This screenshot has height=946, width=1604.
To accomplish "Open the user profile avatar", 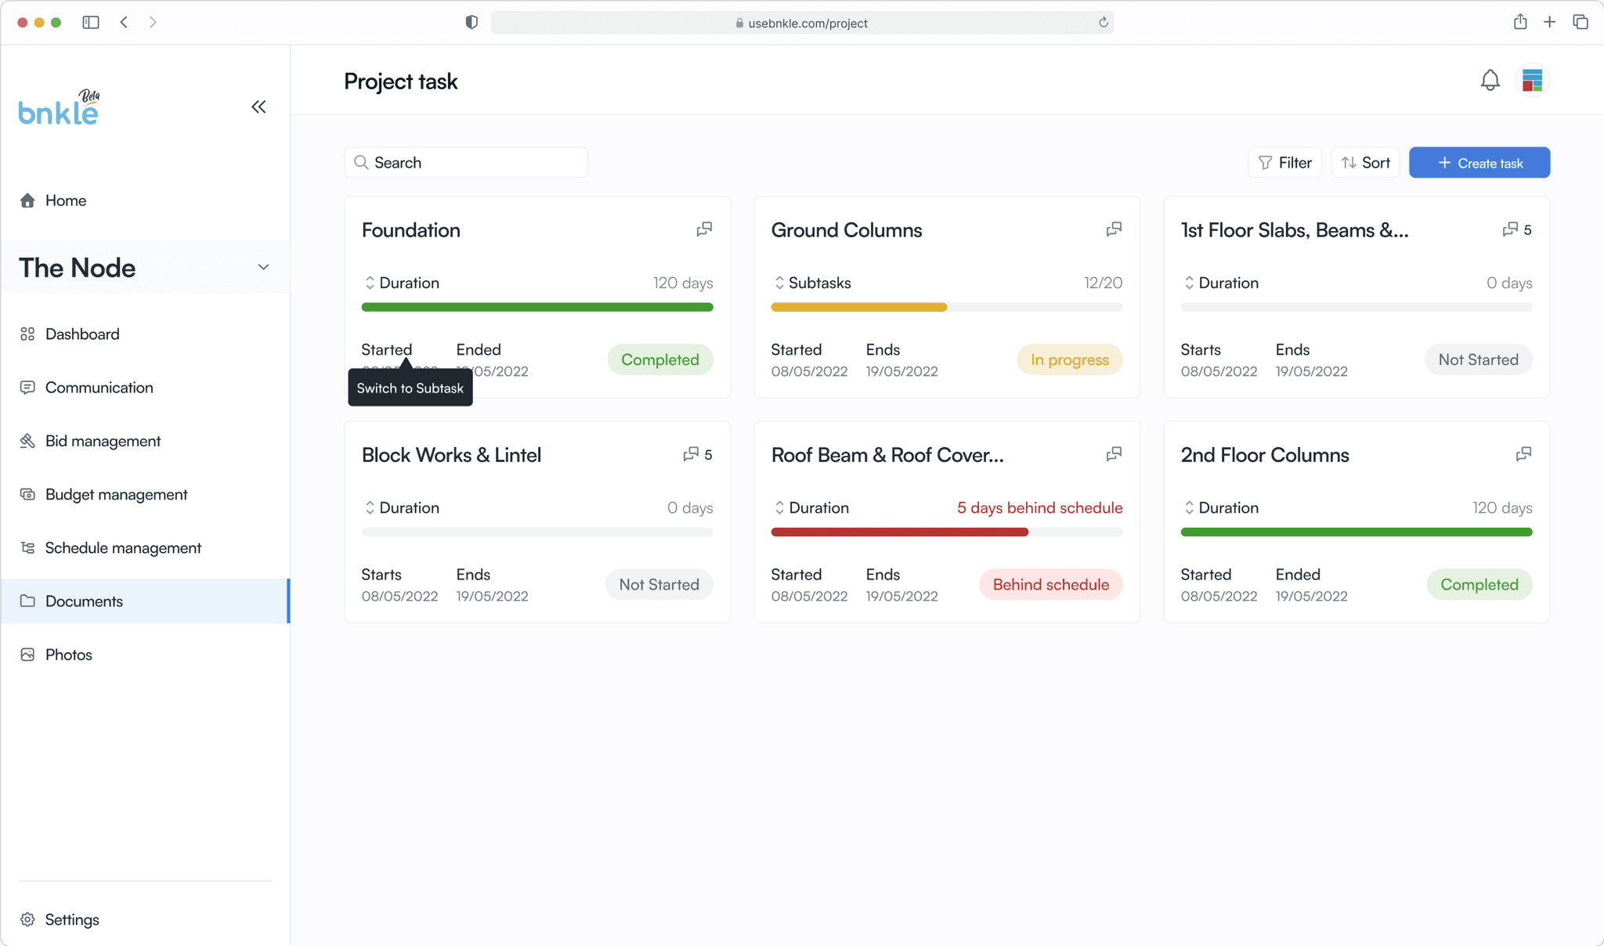I will (1532, 80).
